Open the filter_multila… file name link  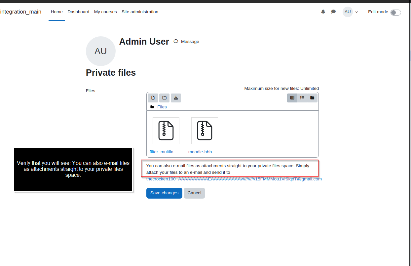coord(164,152)
